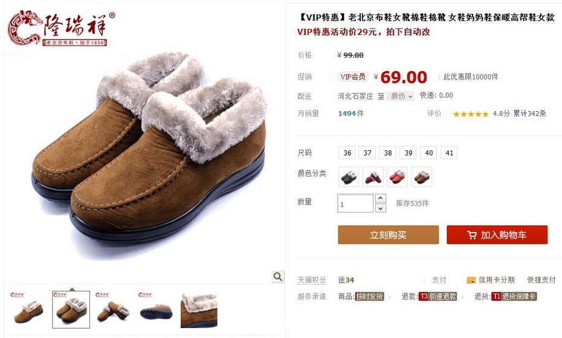Click the magnifier zoom icon on product image
Viewport: 562px width, 338px height.
tap(277, 276)
